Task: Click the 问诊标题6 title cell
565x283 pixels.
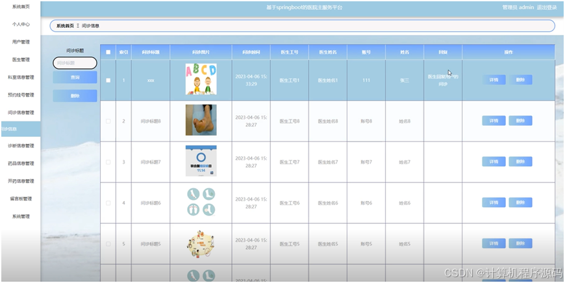Action: [x=151, y=203]
